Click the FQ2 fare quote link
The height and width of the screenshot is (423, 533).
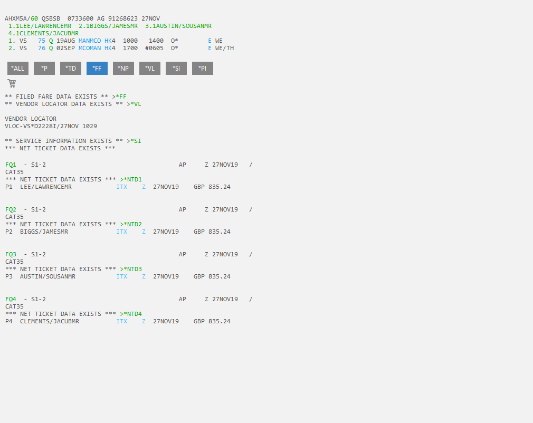(11, 209)
